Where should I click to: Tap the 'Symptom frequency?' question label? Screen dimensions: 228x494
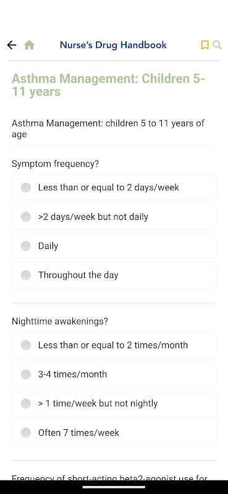55,164
